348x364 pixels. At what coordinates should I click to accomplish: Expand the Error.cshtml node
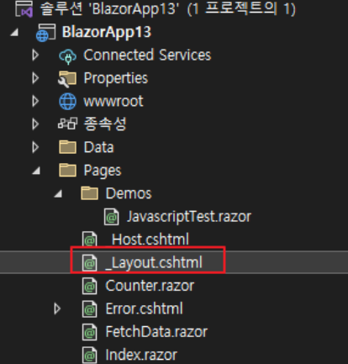click(57, 309)
